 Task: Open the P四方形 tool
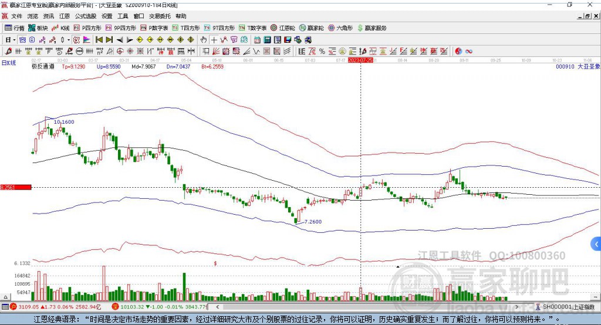(x=87, y=28)
